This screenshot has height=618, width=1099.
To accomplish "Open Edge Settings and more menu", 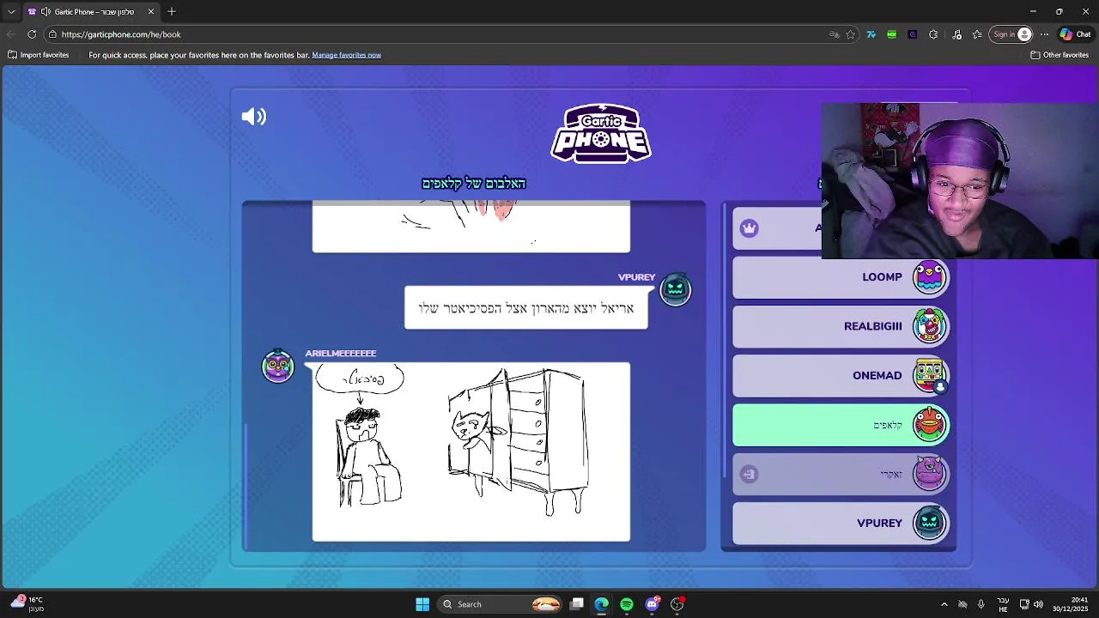I will [1044, 34].
